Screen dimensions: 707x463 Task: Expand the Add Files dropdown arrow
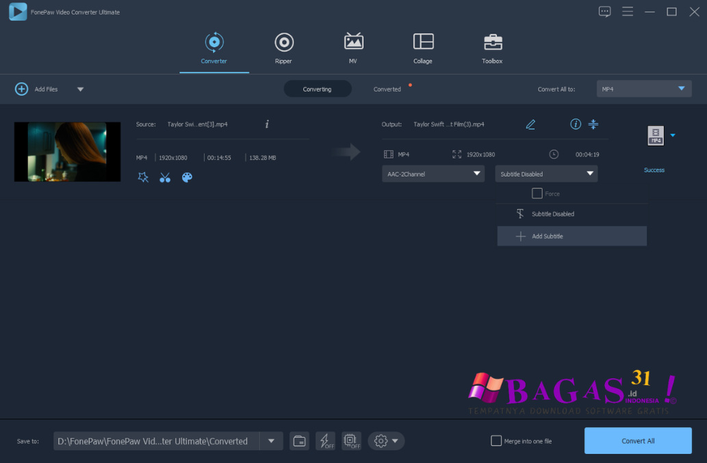[80, 89]
